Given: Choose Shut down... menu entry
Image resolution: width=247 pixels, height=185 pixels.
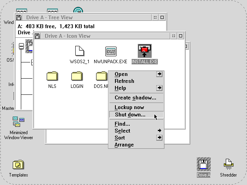Looking at the screenshot, I should [136, 115].
